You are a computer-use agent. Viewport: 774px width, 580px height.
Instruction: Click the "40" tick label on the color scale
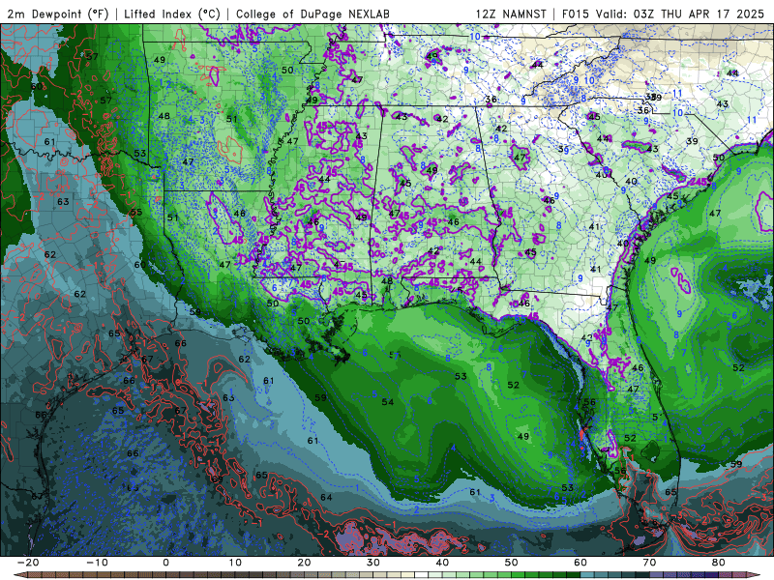point(442,563)
